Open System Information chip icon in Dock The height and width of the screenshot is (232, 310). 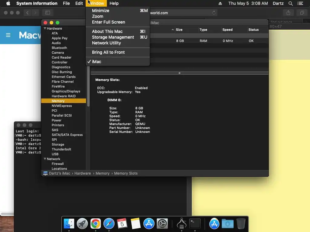(182, 223)
